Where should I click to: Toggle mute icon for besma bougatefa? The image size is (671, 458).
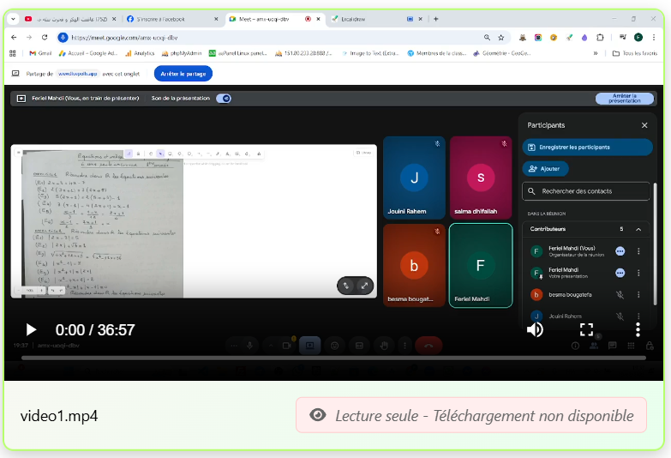tap(620, 294)
